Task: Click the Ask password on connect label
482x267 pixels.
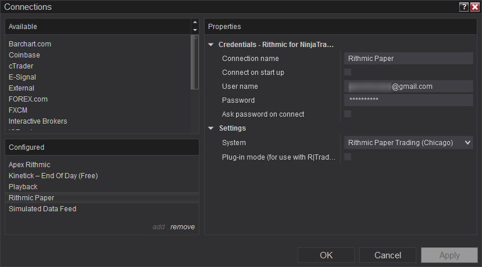Action: tap(263, 114)
